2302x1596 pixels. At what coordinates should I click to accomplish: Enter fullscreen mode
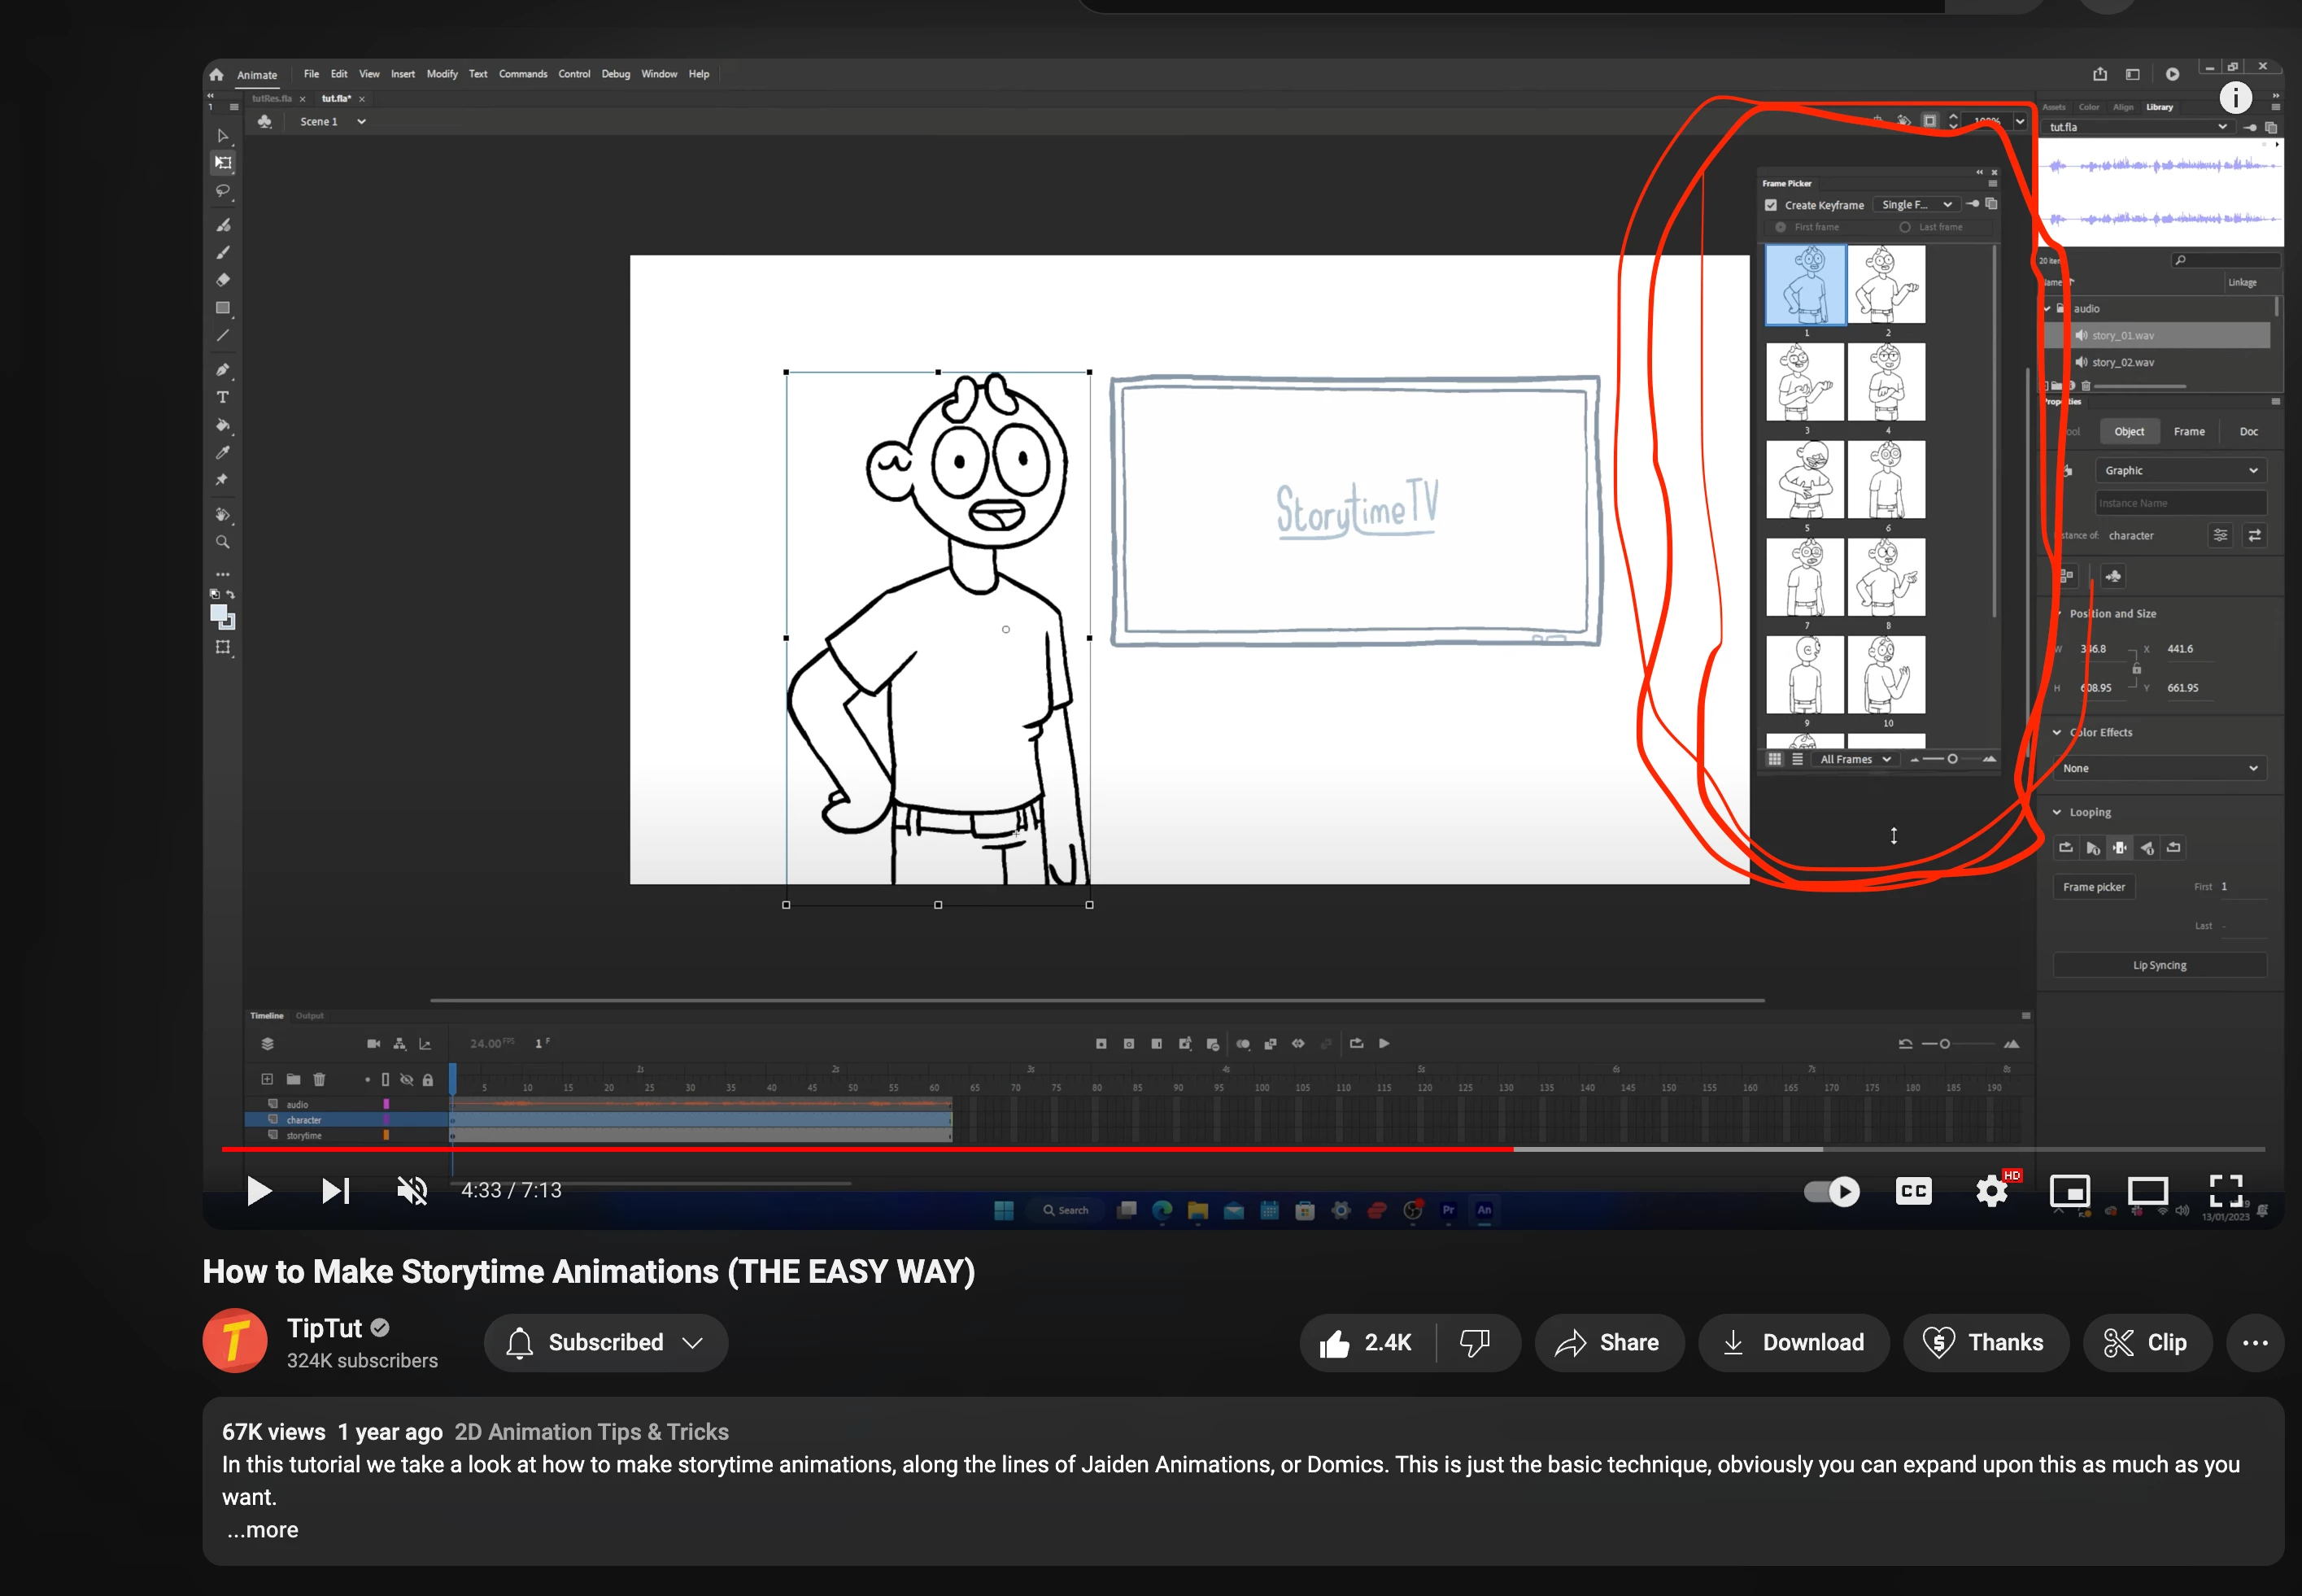2225,1191
